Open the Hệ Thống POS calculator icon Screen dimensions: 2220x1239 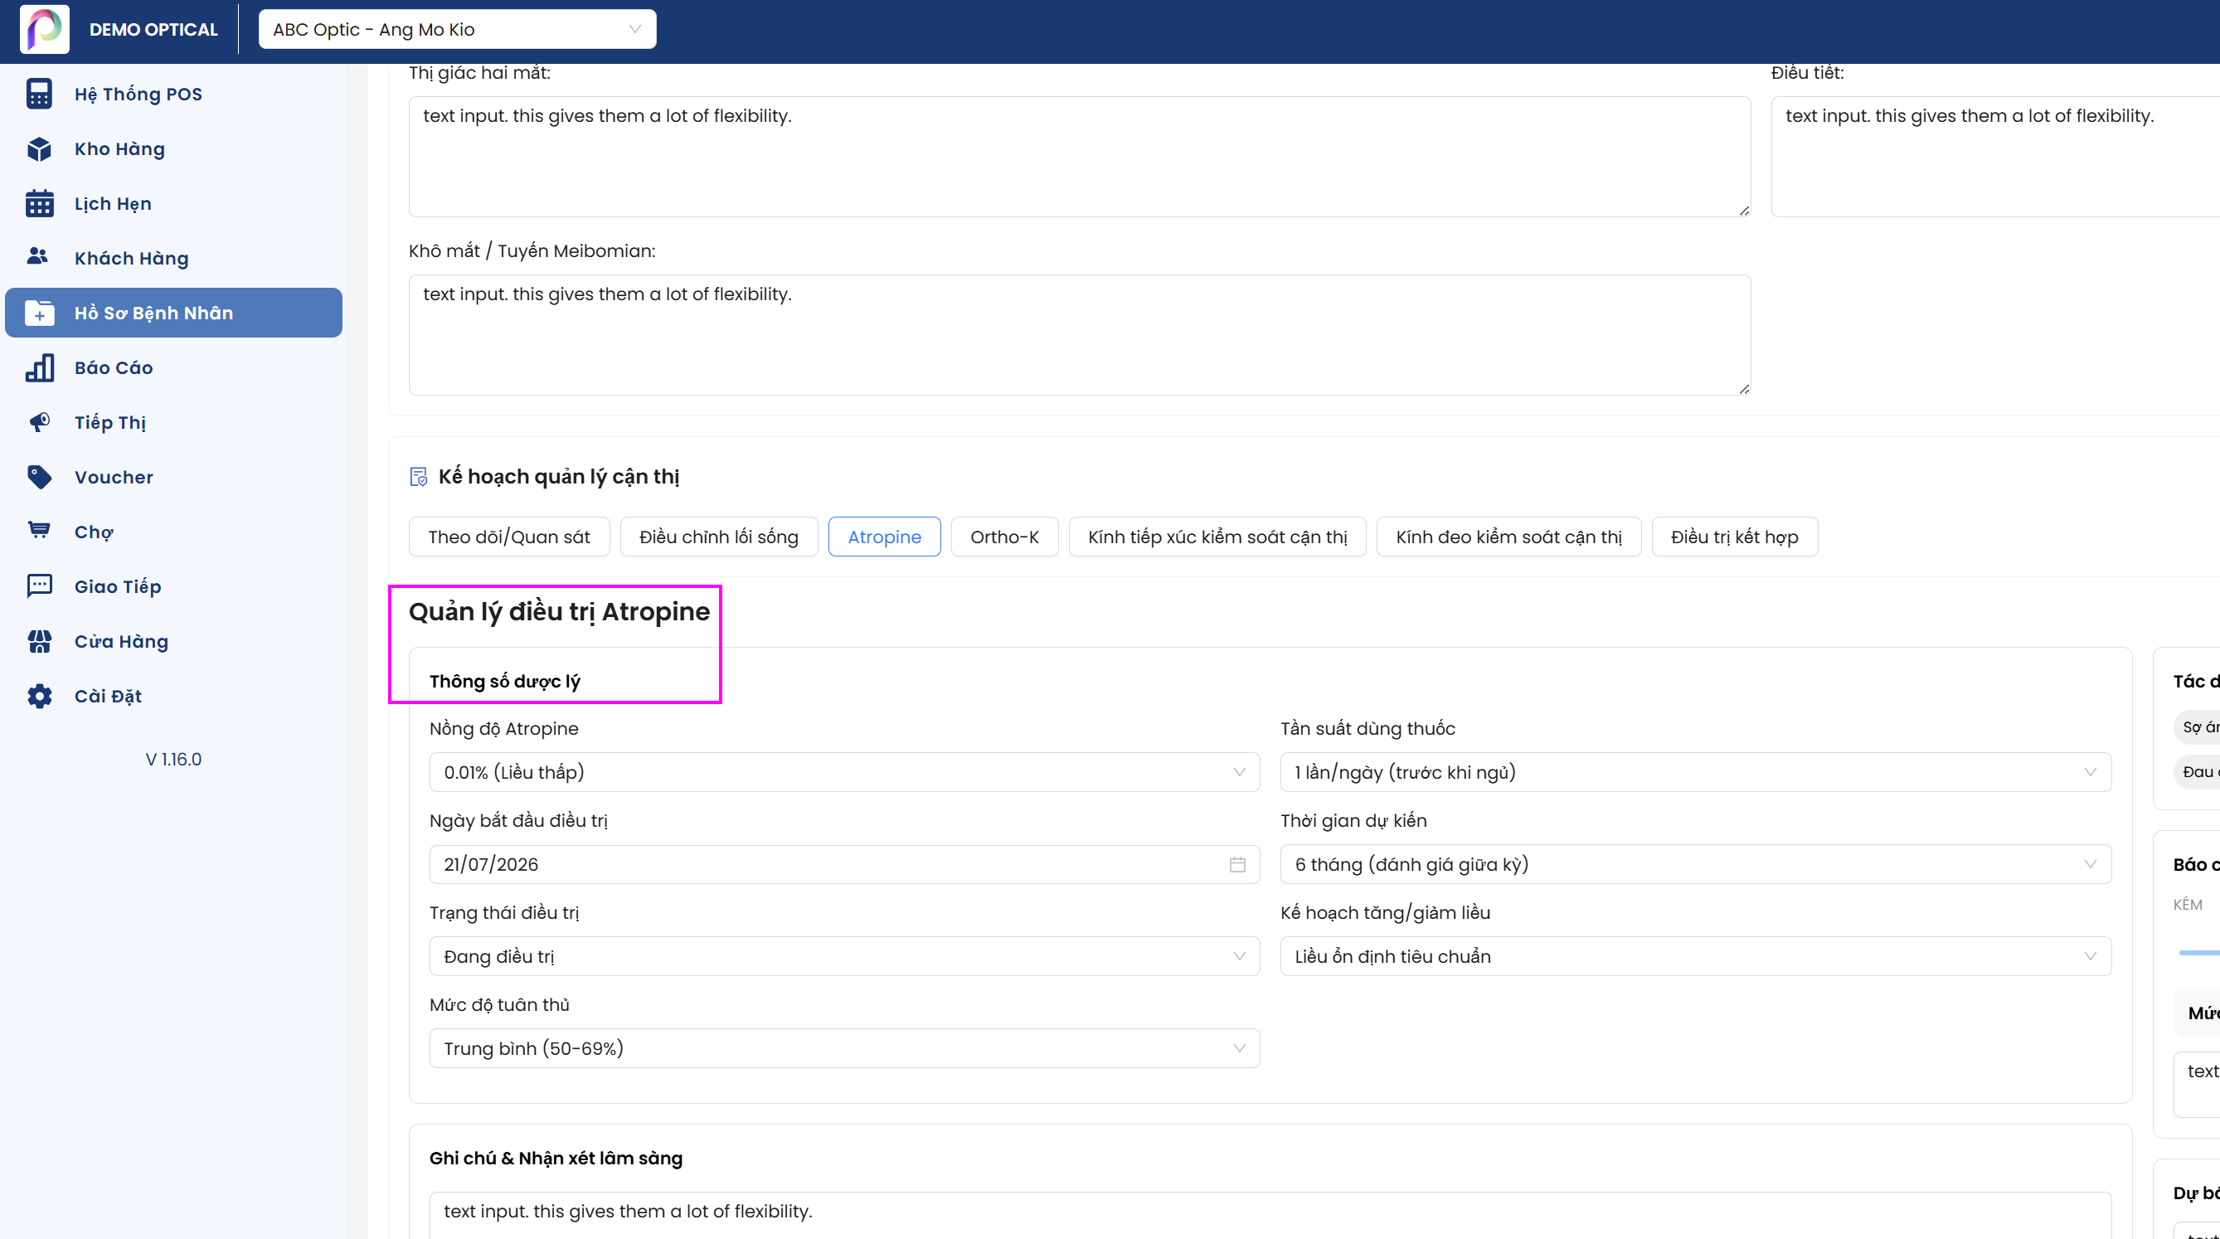coord(39,94)
